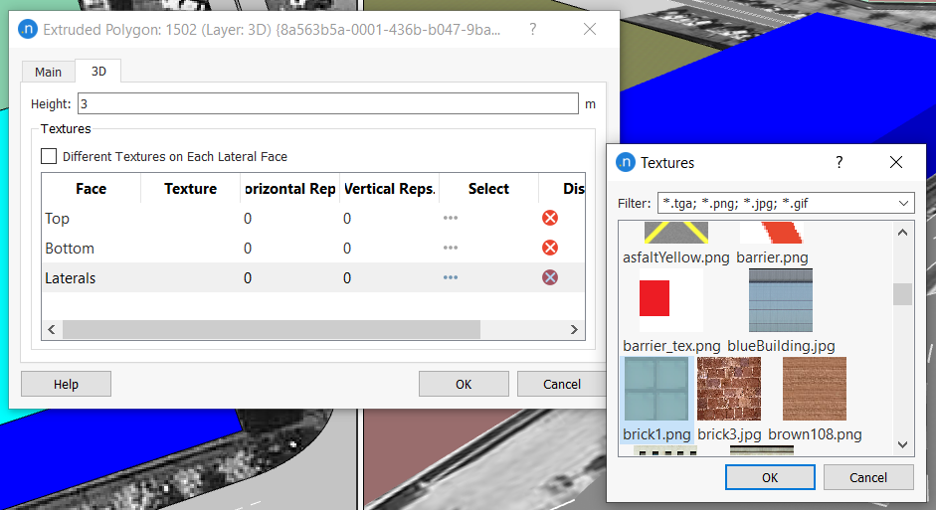This screenshot has height=510, width=936.
Task: Click the red discard icon for Top face
Action: 549,219
